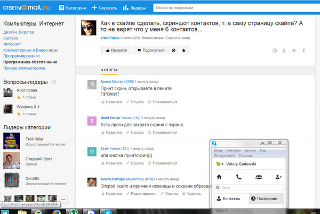Click the Skype call phone icon

pos(238,177)
